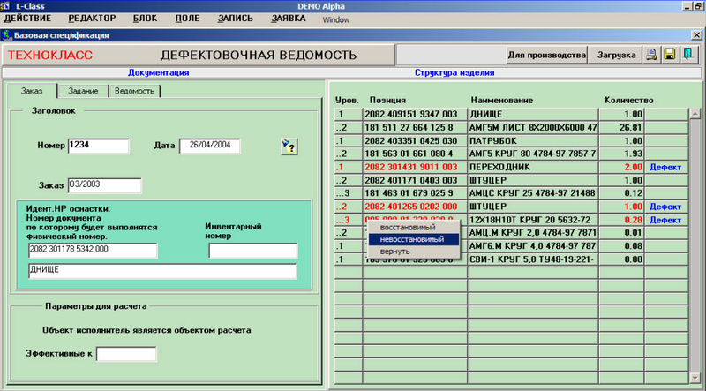Viewport: 706px width, 391px height.
Task: Click the Дефект label on the 12Х18Н10Т КРУГ row
Action: click(x=665, y=220)
